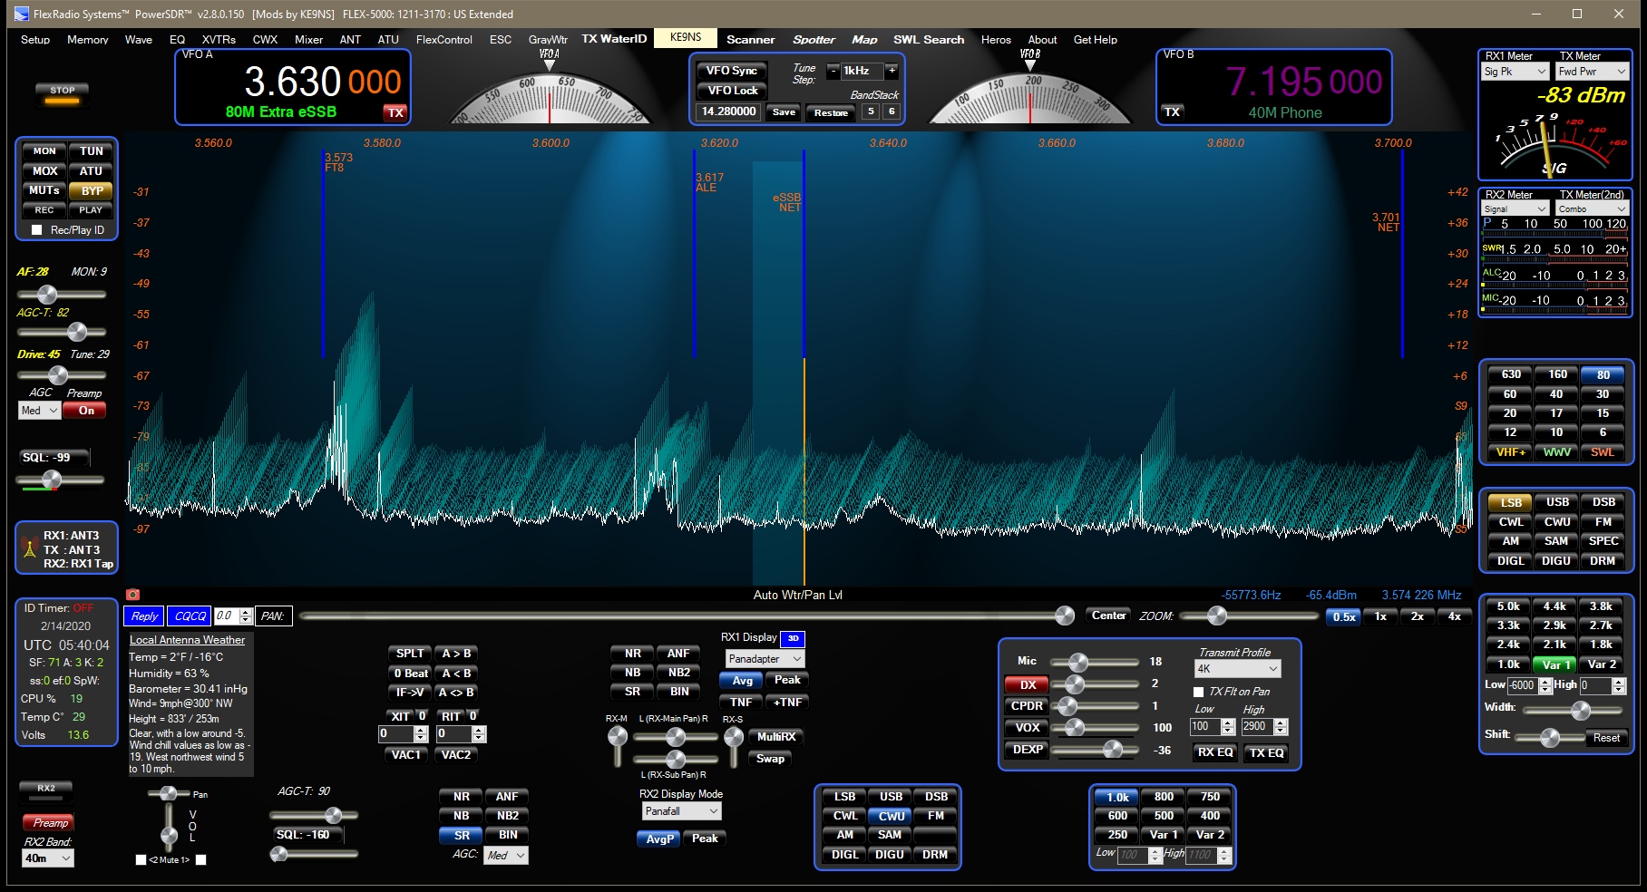Viewport: 1647px width, 892px height.
Task: Toggle the RX1 NR noise reduction button
Action: (632, 654)
